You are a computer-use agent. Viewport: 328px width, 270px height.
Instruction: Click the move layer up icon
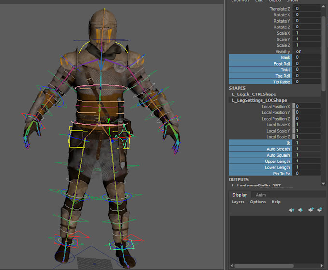click(x=291, y=210)
